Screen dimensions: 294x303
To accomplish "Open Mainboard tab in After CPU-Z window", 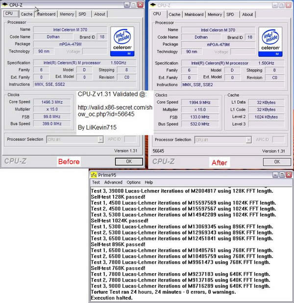I will pos(194,15).
